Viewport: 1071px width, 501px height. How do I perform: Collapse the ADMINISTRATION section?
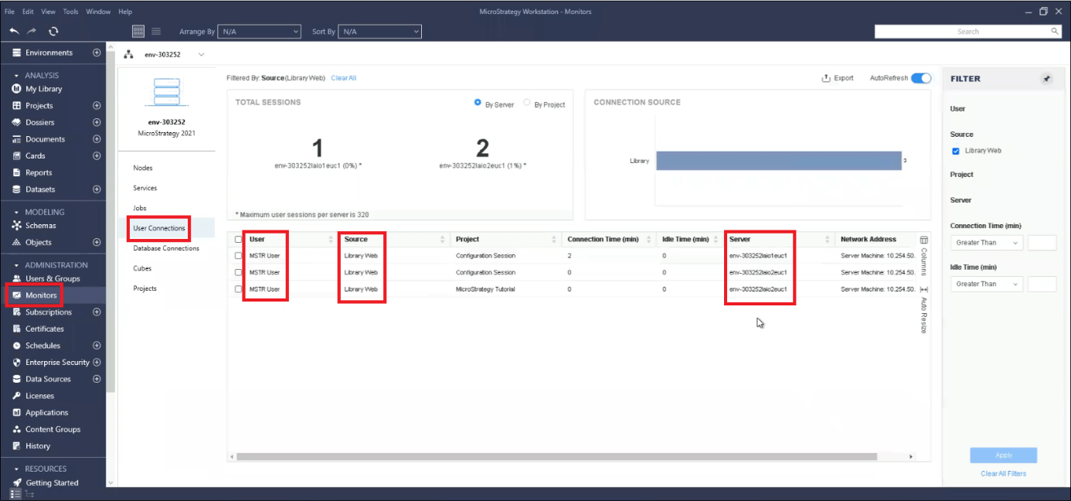coord(17,265)
